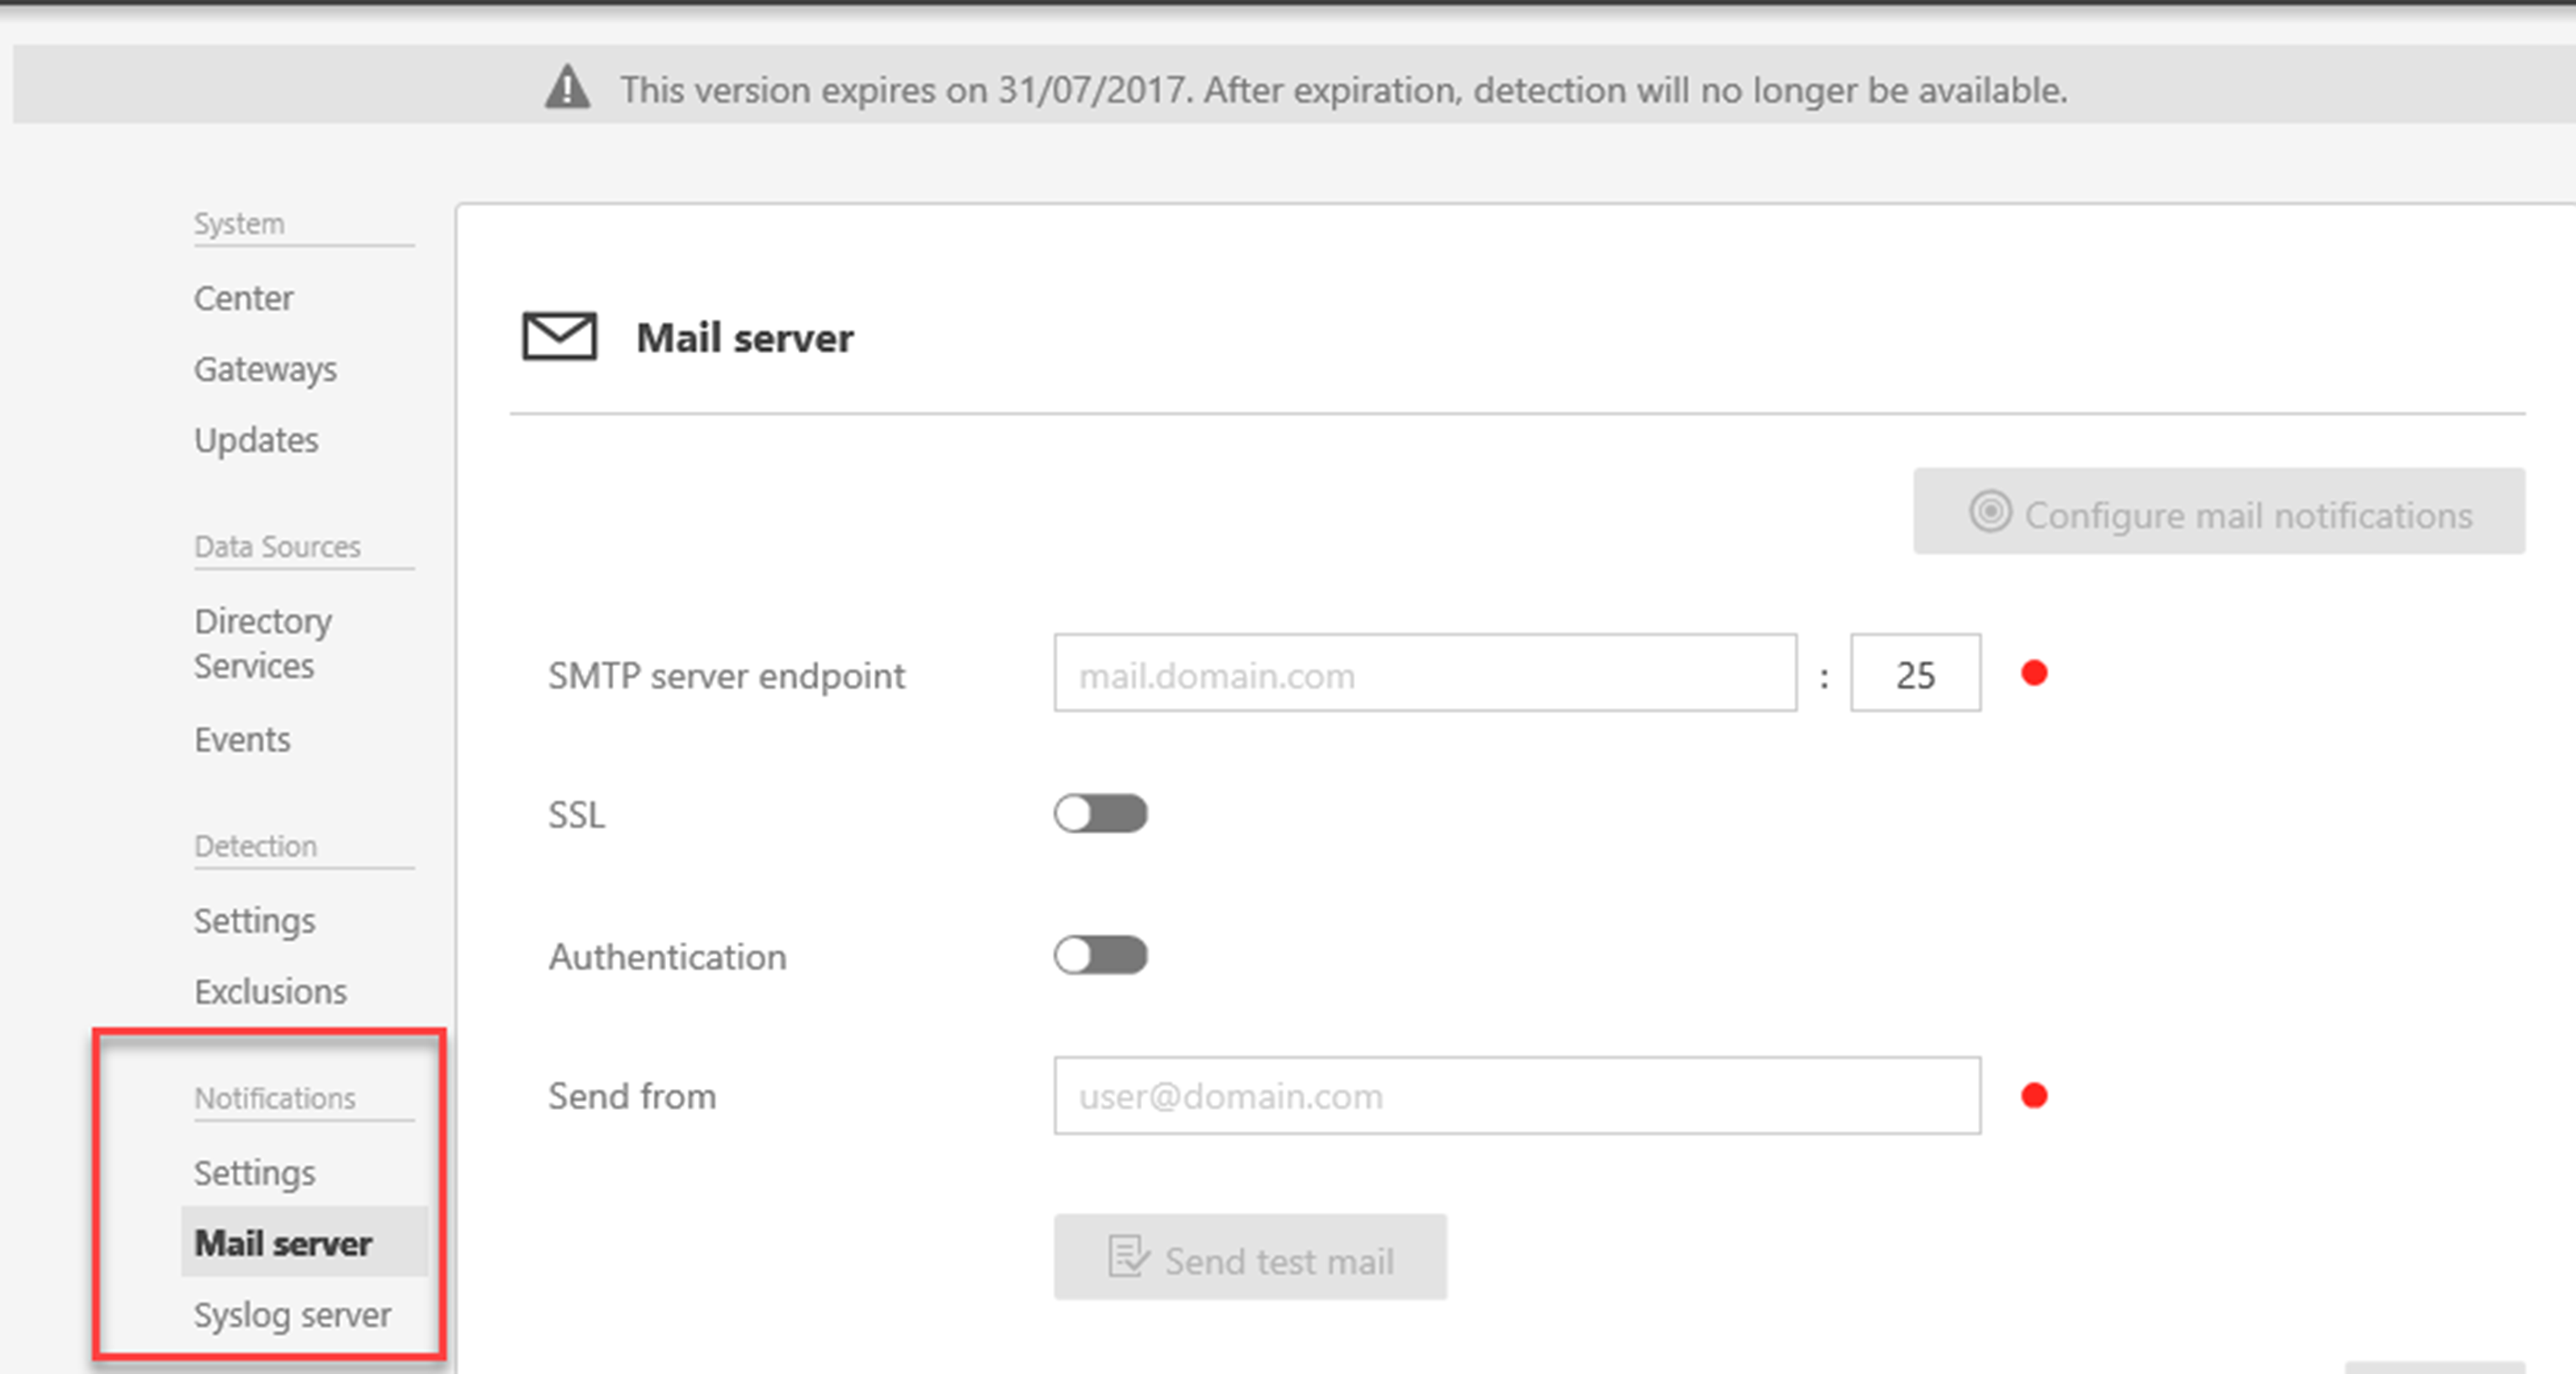Open Settings under Detection

click(x=254, y=921)
